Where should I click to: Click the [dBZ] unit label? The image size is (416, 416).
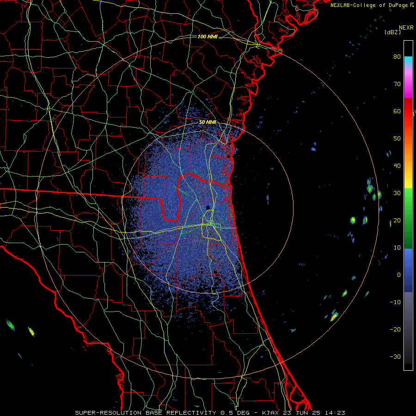(392, 32)
